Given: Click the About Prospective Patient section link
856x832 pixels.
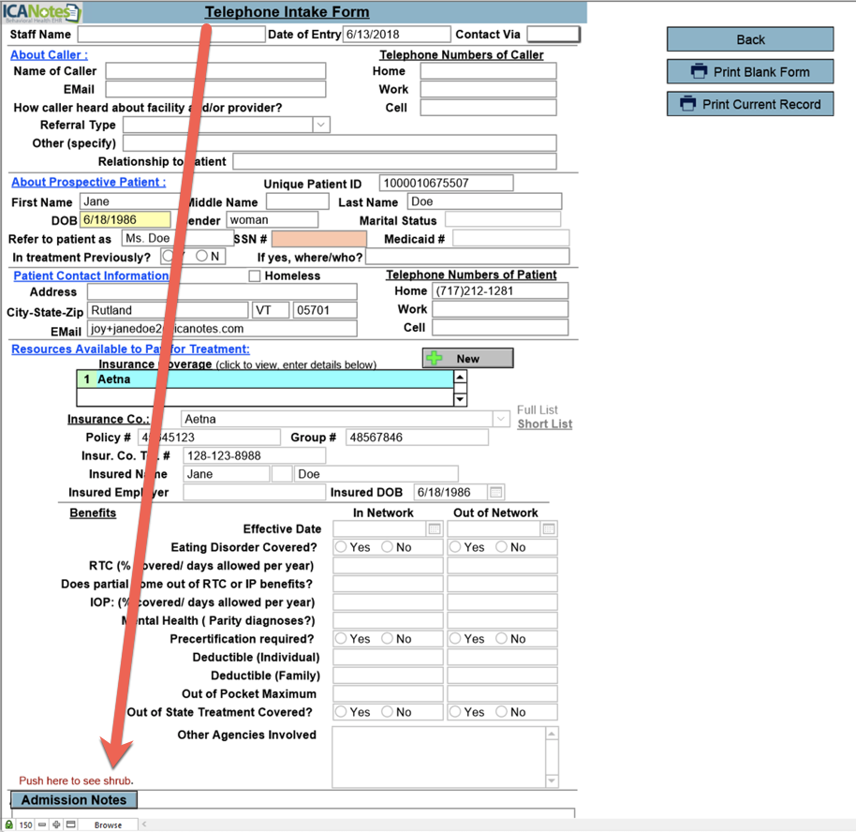Looking at the screenshot, I should pyautogui.click(x=88, y=182).
